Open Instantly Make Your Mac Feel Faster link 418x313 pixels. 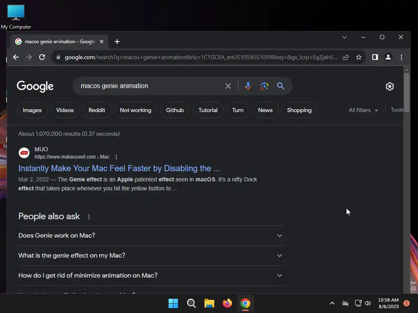click(x=119, y=168)
